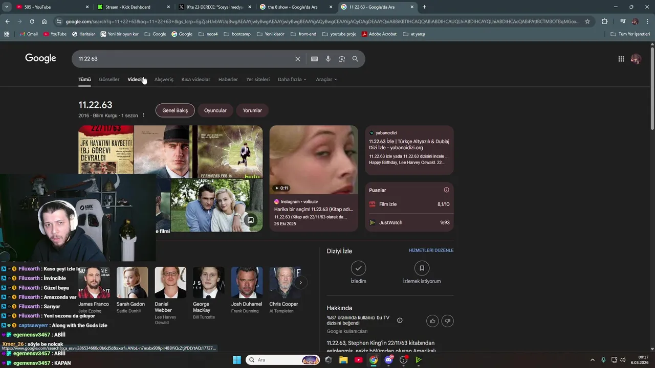Select the Genel Bakış chip

point(175,110)
